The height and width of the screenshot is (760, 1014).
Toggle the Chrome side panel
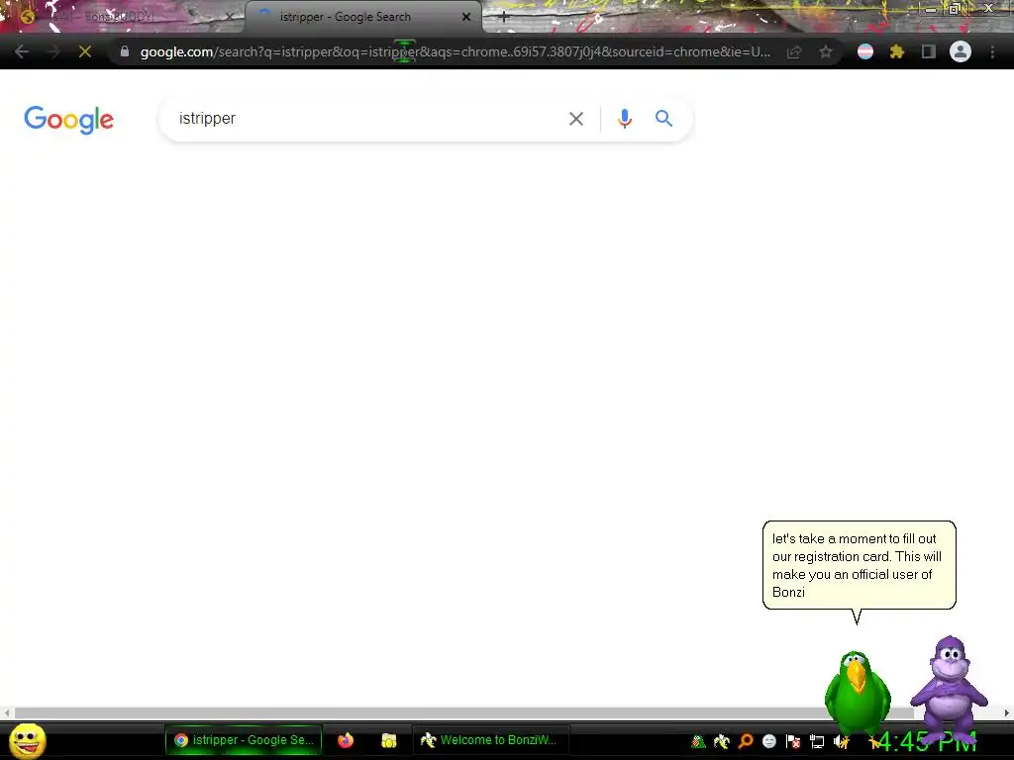coord(929,51)
